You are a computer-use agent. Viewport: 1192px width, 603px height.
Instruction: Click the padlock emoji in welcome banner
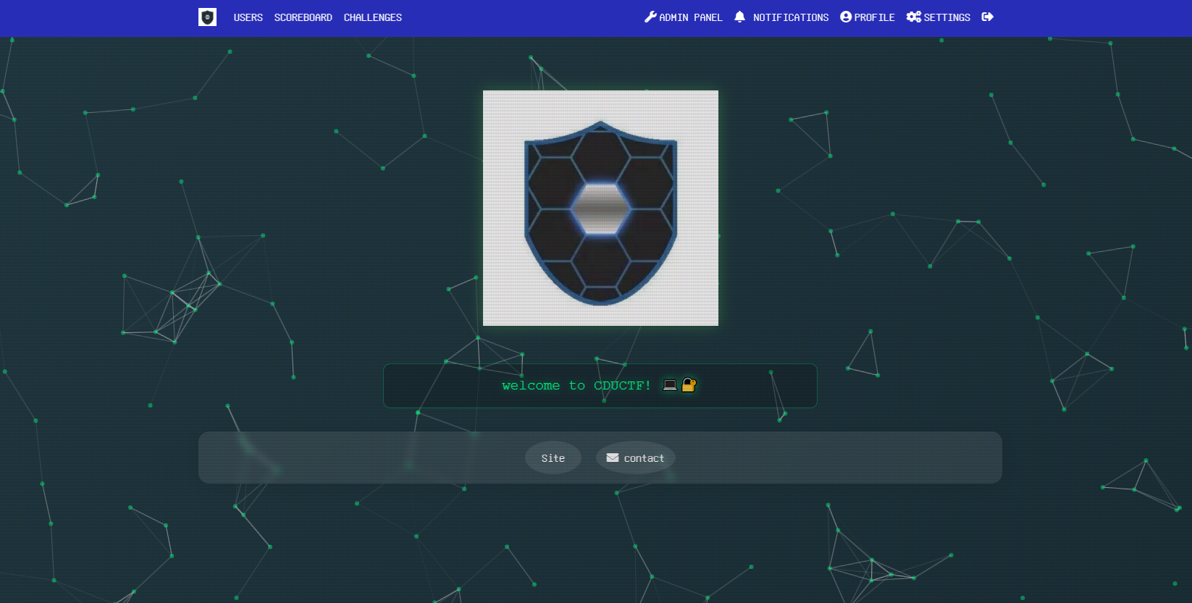[689, 385]
